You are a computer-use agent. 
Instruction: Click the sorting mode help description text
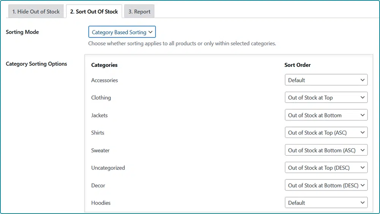click(x=182, y=43)
